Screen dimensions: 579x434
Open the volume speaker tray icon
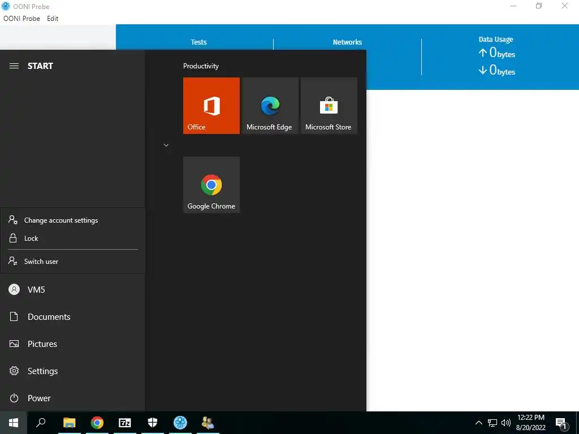(x=506, y=423)
